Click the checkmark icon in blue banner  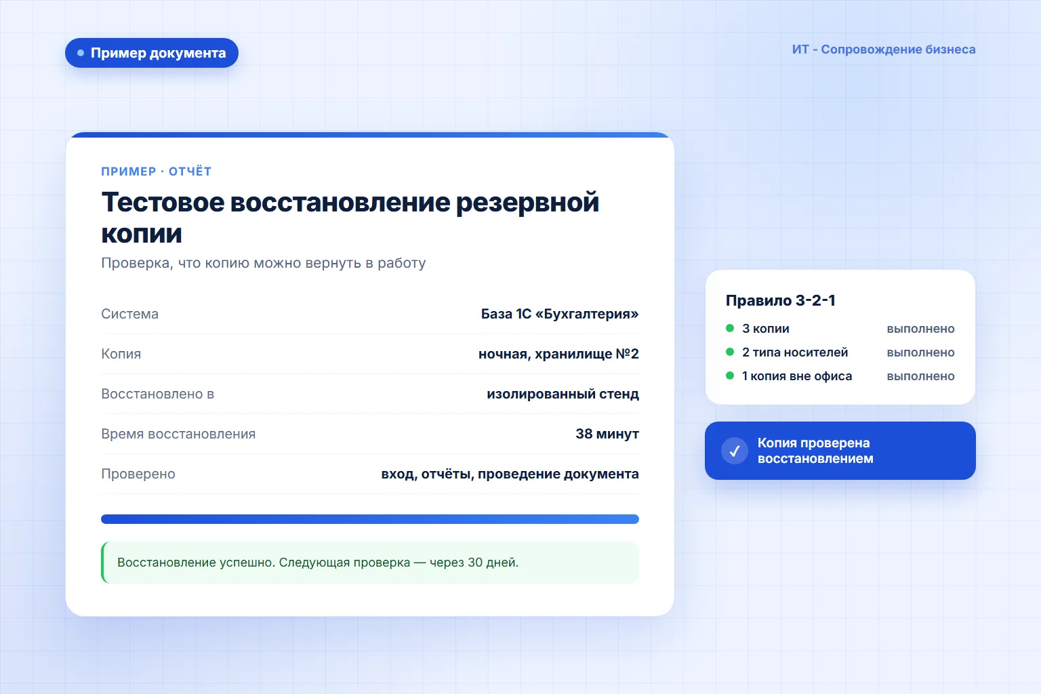coord(735,451)
